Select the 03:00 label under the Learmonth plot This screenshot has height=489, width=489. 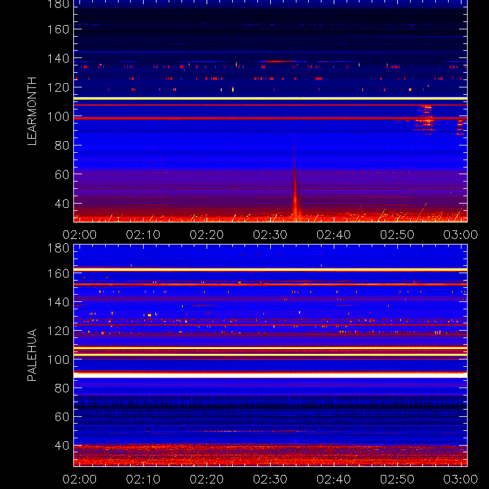click(461, 235)
